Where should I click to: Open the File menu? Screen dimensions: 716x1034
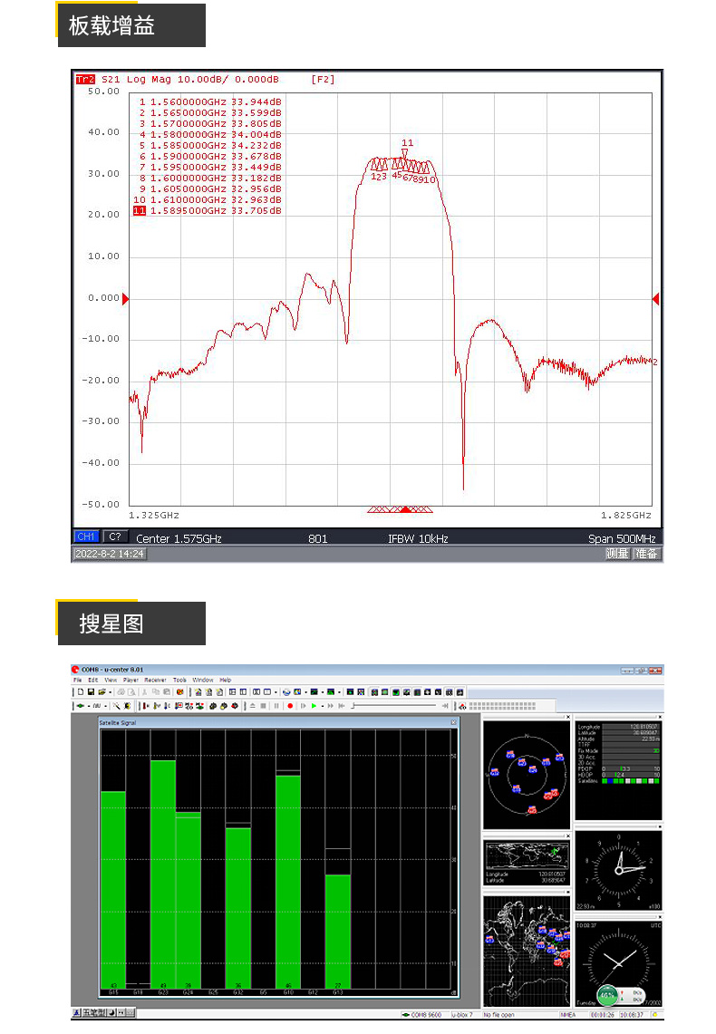coord(78,680)
